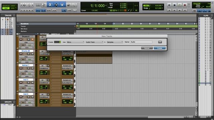Record-arm the Adrian 1 track
Screen dimensions: 214x120
tap(21, 68)
